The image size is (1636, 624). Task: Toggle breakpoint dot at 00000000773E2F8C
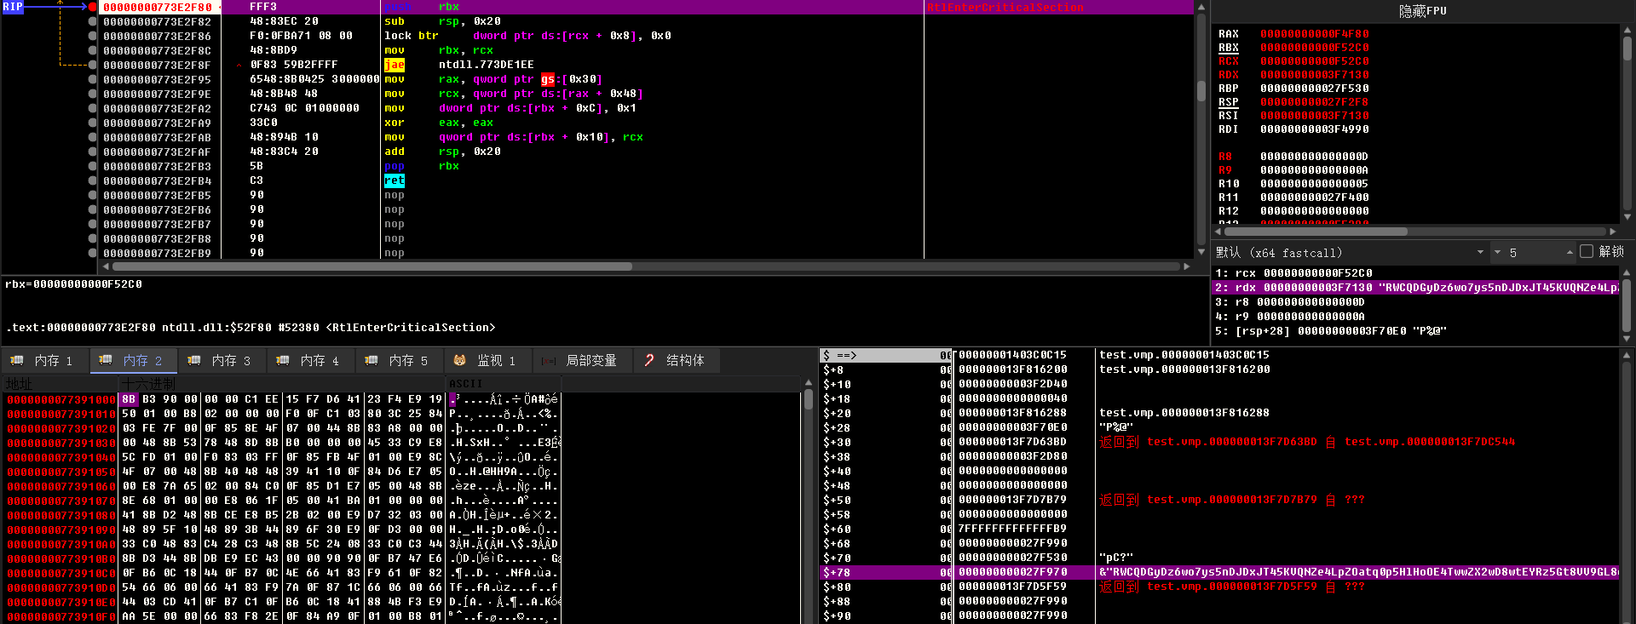[92, 50]
